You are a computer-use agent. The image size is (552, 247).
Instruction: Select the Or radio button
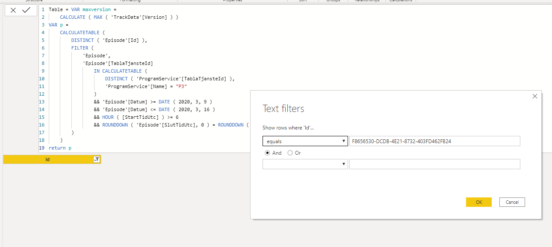pos(290,153)
